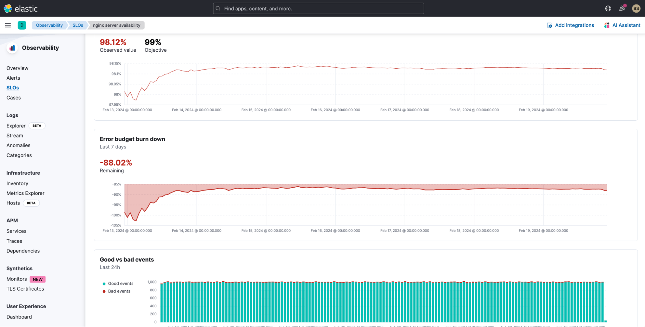Click the global search field

[x=318, y=8]
